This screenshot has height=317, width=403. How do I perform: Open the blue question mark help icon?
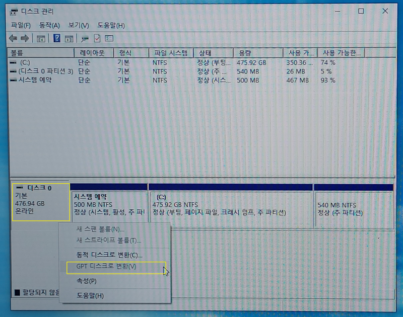tap(57, 39)
